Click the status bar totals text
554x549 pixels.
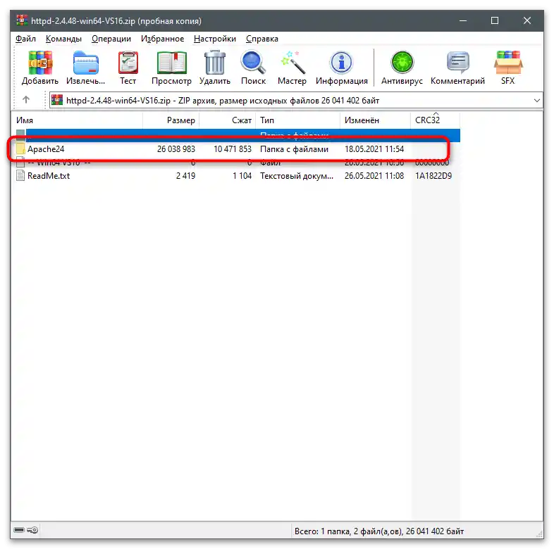pyautogui.click(x=379, y=531)
